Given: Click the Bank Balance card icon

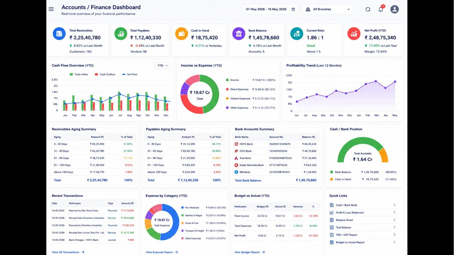Looking at the screenshot, I should 239,34.
